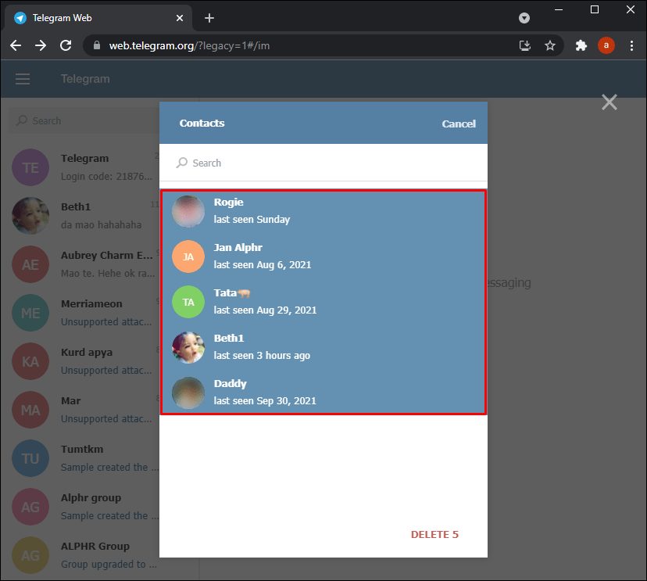
Task: Click the ALPHR Group avatar
Action: (30, 555)
